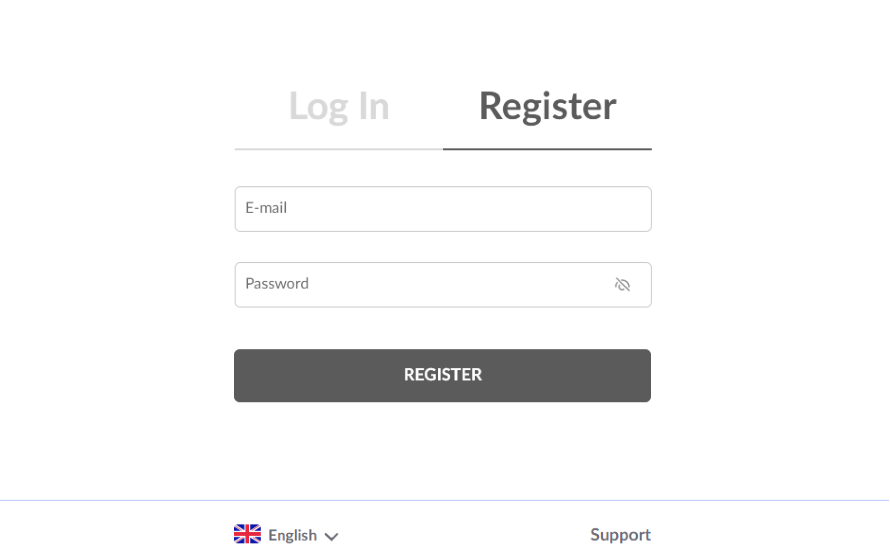Viewport: 890px width, 556px height.
Task: Click the "English" language label
Action: pos(292,535)
